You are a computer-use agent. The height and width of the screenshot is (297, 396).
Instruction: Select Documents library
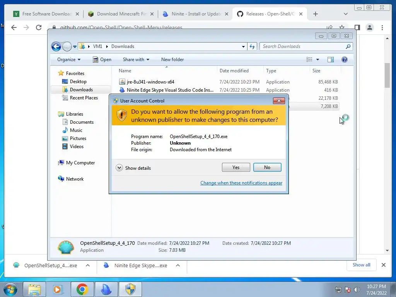click(78, 122)
